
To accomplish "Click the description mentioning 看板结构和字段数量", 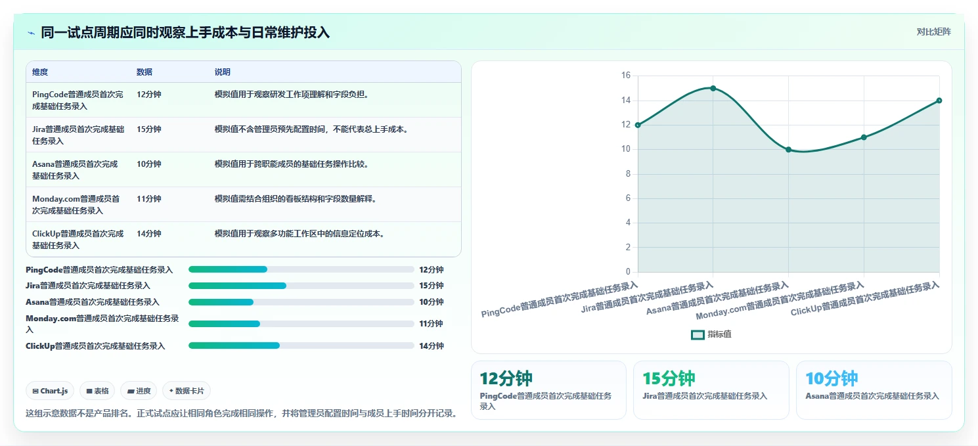I will click(296, 198).
